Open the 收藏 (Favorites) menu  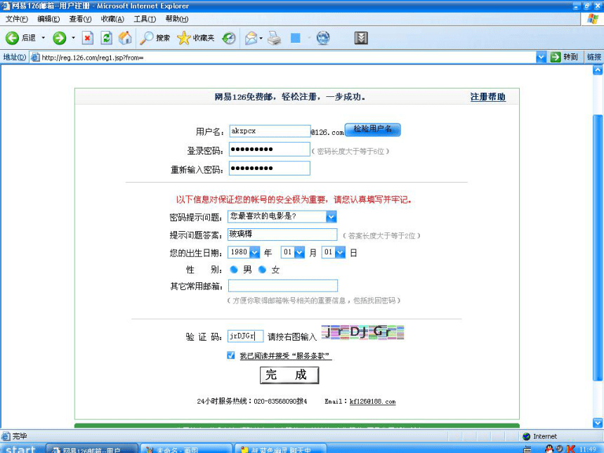click(x=112, y=19)
